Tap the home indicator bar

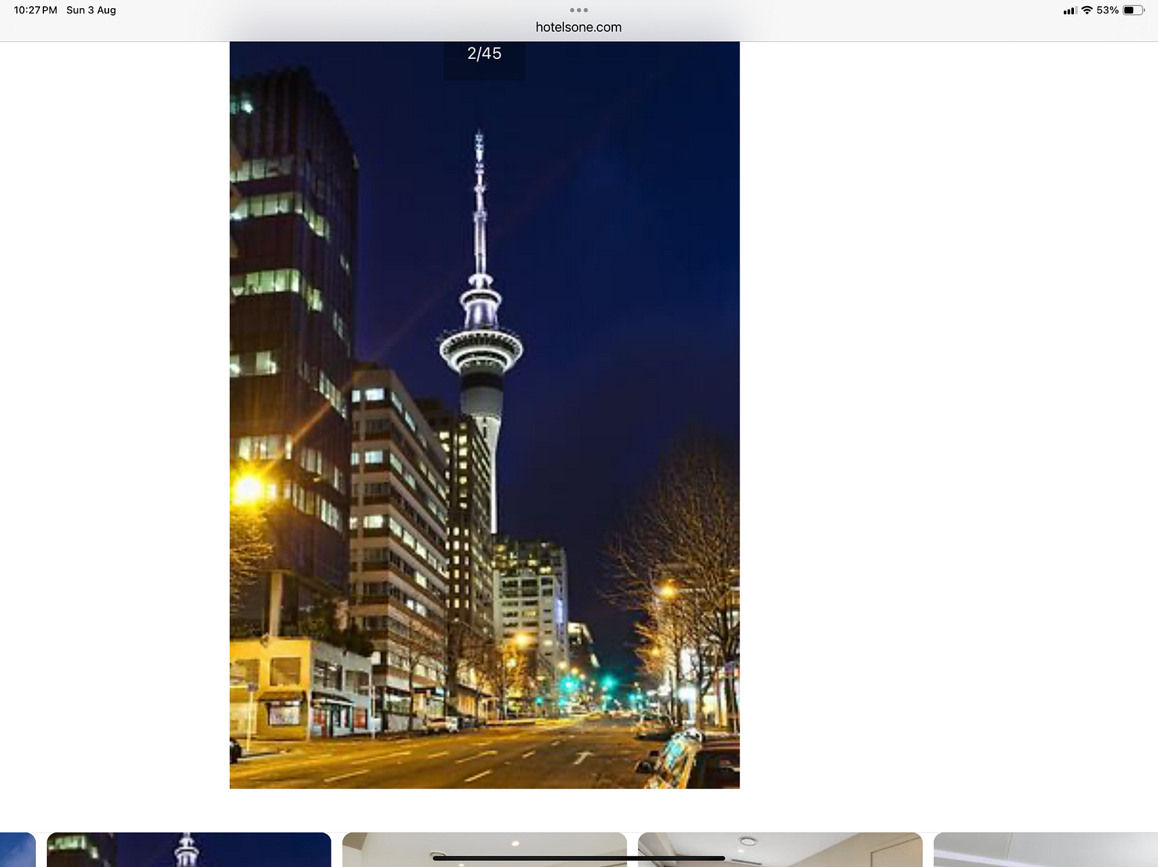click(x=578, y=858)
